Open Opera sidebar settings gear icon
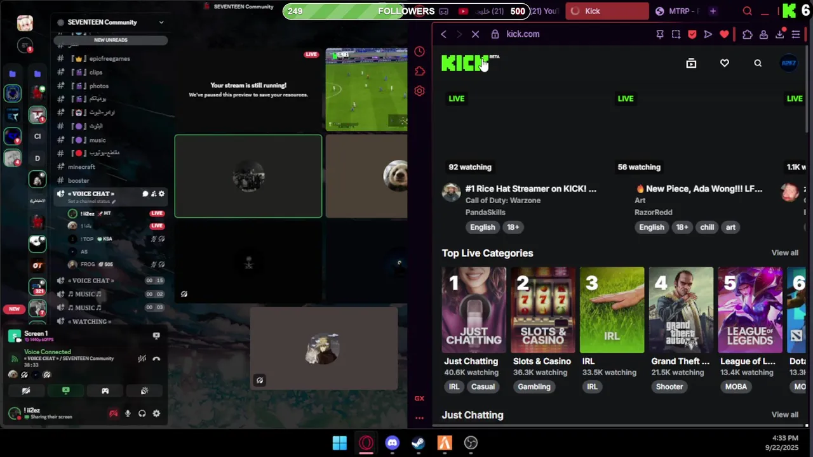This screenshot has height=457, width=813. click(419, 91)
